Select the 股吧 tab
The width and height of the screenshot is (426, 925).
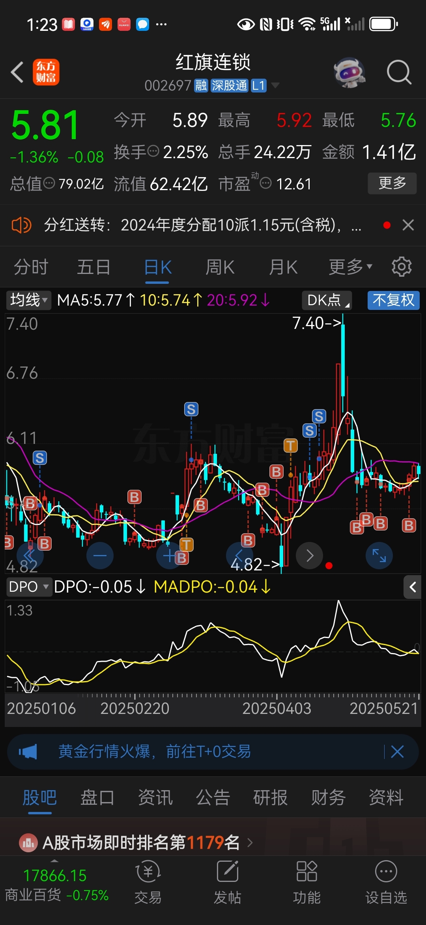[40, 797]
